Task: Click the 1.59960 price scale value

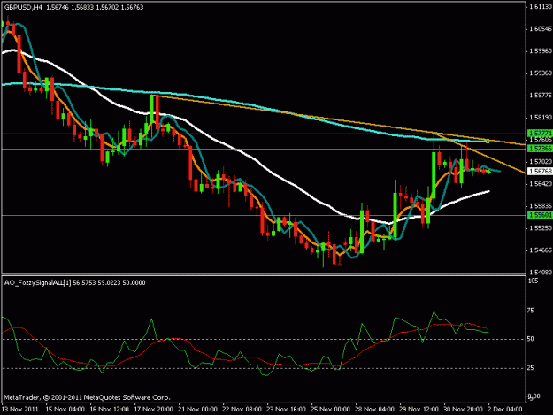Action: (x=541, y=51)
